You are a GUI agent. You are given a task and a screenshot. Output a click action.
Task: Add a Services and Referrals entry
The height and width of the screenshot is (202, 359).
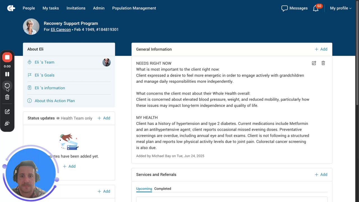tap(321, 175)
